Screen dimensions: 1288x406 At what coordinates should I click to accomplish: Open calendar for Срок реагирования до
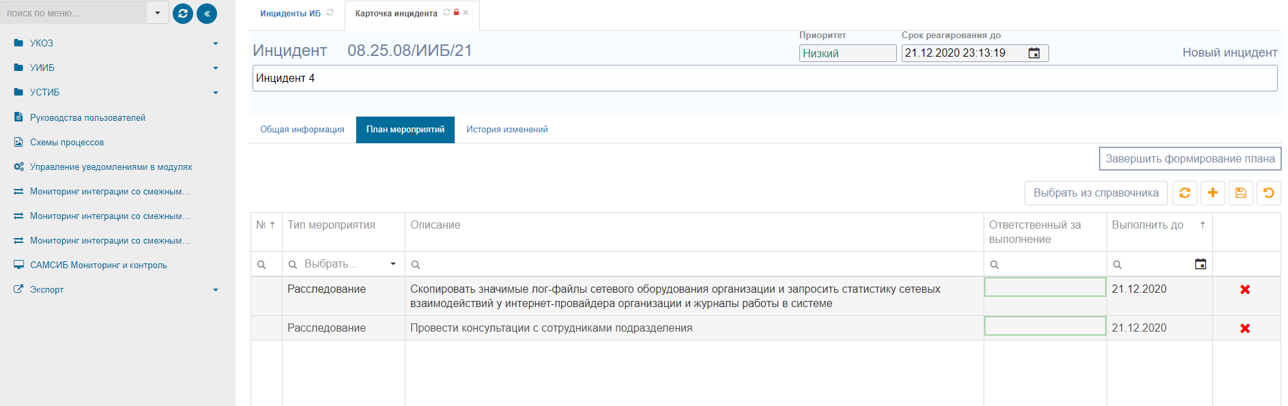[x=1034, y=53]
